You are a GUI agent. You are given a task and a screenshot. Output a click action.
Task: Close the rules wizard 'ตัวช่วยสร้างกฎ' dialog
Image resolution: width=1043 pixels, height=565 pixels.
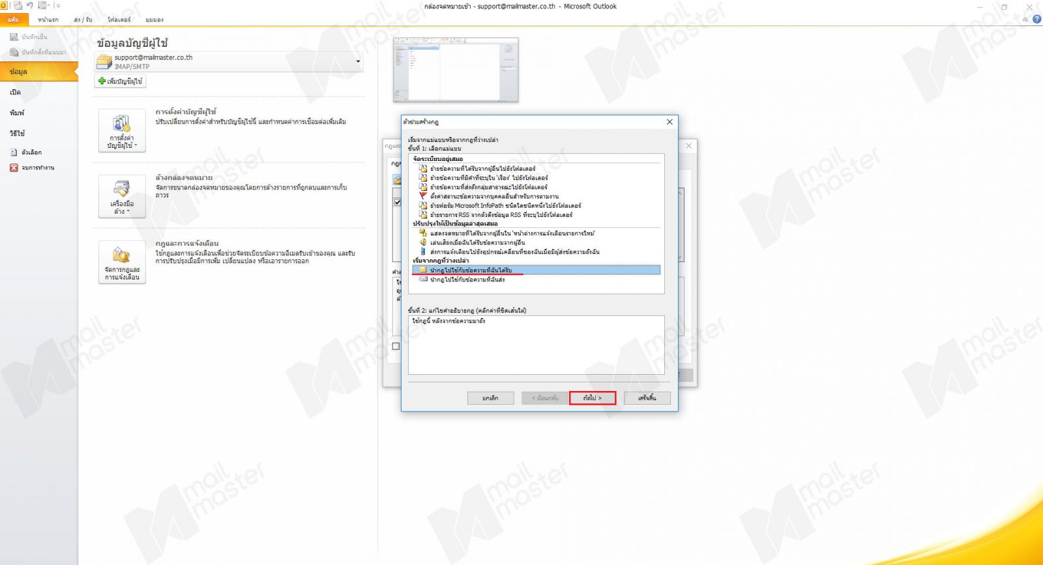coord(669,122)
